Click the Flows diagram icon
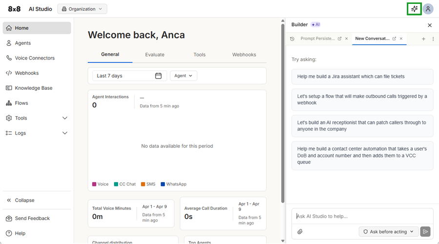 (9, 103)
